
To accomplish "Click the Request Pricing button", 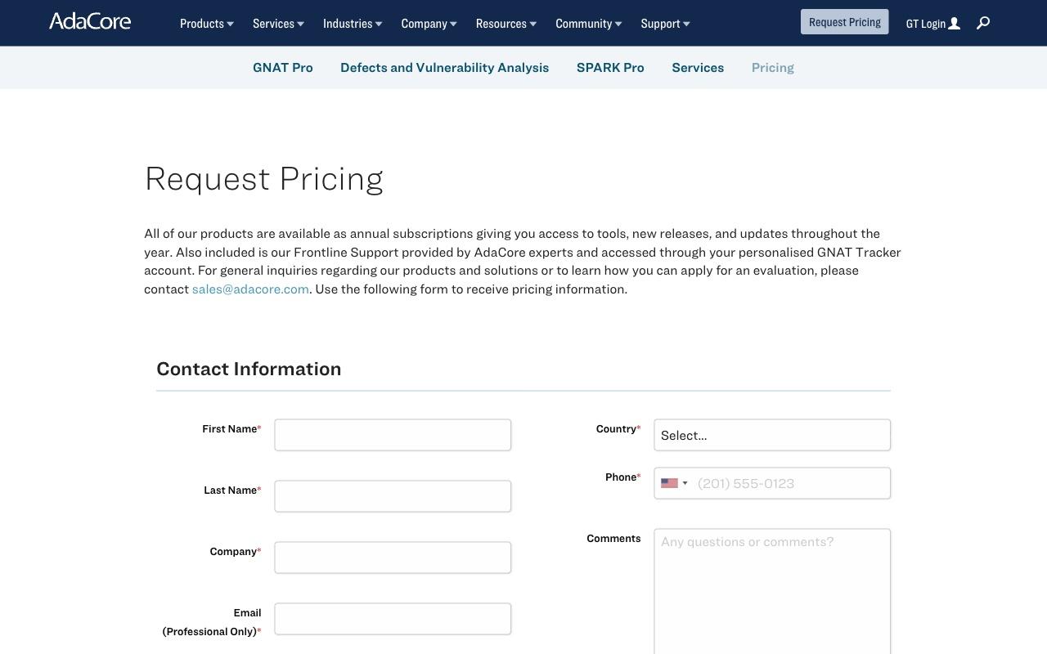I will pos(844,22).
